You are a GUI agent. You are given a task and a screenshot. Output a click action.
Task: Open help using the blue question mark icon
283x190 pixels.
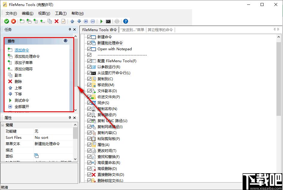point(126,21)
